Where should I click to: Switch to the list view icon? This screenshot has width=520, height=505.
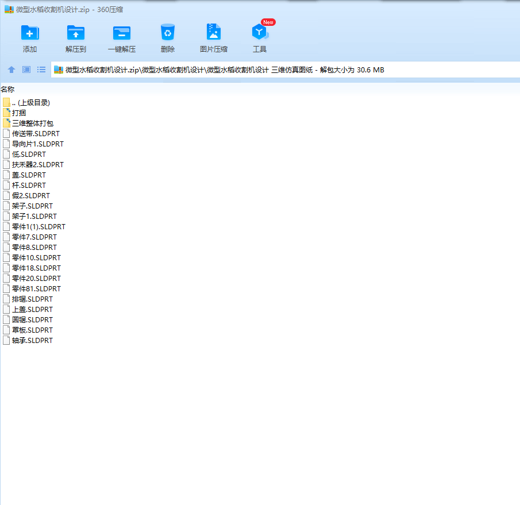click(41, 70)
